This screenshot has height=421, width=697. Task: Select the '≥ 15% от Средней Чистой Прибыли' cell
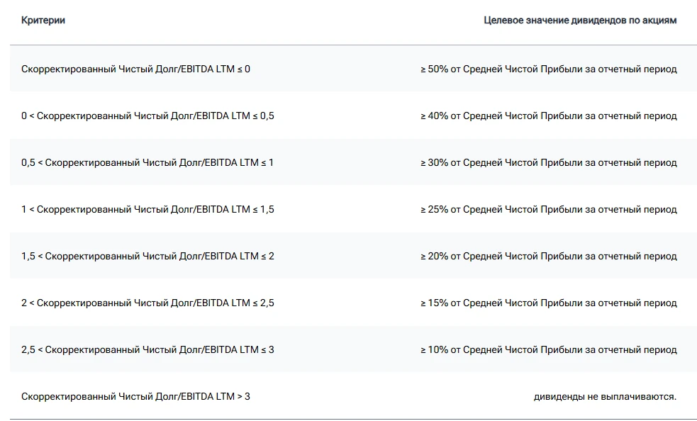[x=549, y=303]
